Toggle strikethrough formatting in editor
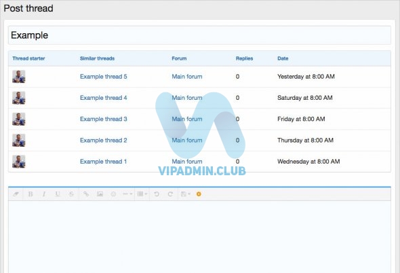The image size is (400, 273). [x=71, y=194]
